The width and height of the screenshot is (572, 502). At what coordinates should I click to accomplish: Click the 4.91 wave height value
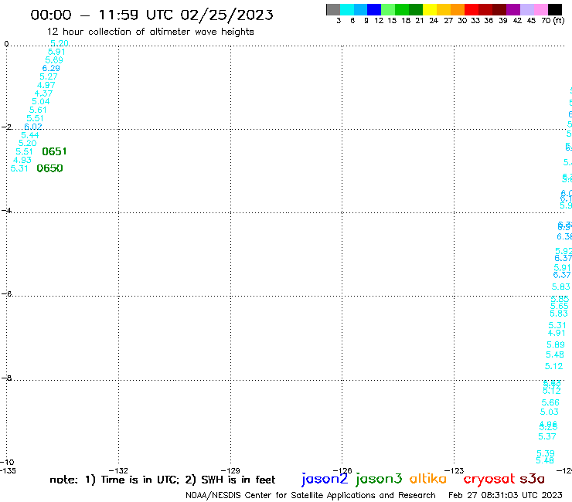click(557, 333)
